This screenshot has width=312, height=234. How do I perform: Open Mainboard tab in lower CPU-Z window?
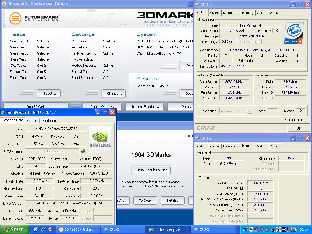[231, 146]
